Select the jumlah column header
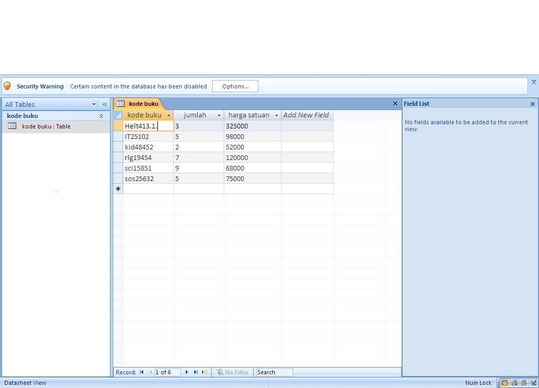This screenshot has width=539, height=388. click(x=195, y=115)
